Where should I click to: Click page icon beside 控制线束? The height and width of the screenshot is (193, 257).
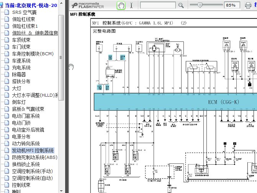(x=7, y=185)
